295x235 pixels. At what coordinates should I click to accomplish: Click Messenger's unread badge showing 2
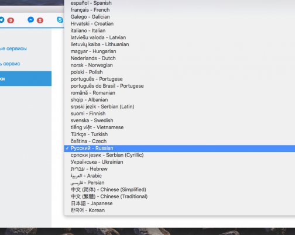pyautogui.click(x=40, y=20)
